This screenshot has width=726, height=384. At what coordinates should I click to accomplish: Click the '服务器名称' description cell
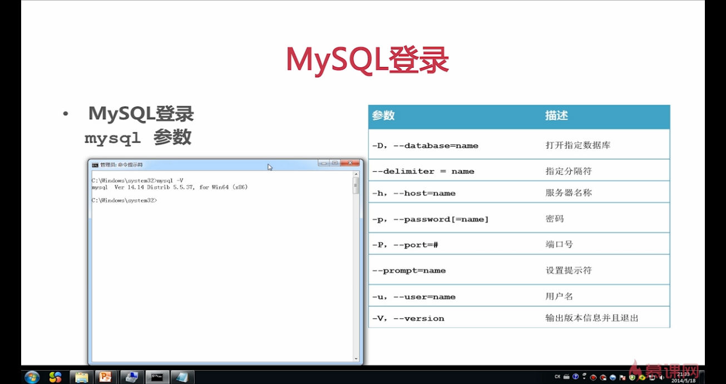tap(569, 193)
